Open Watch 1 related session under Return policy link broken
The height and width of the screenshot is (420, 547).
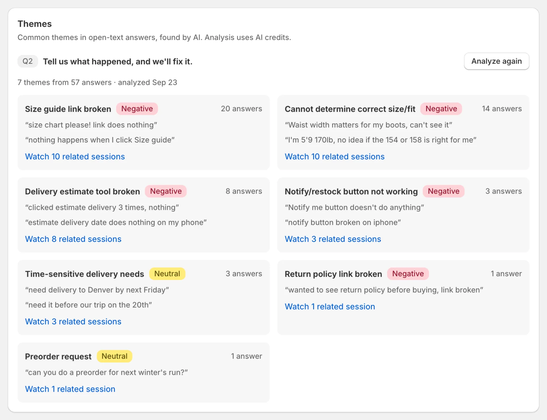(x=330, y=307)
